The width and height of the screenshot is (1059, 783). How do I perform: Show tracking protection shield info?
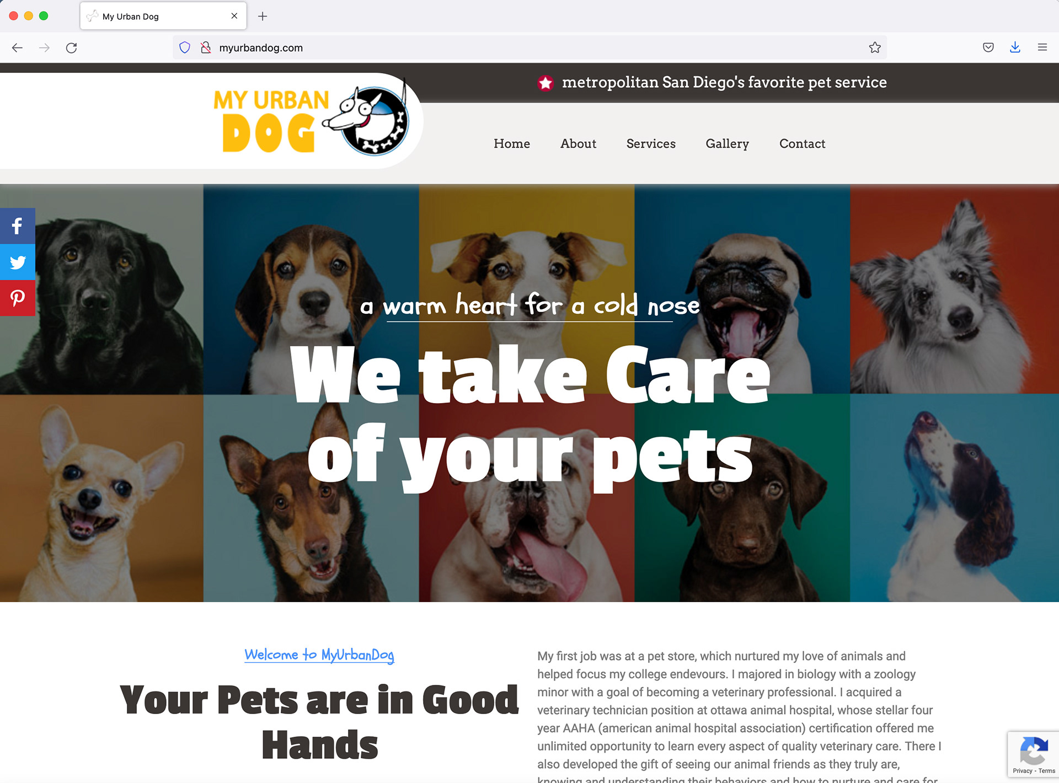tap(185, 47)
